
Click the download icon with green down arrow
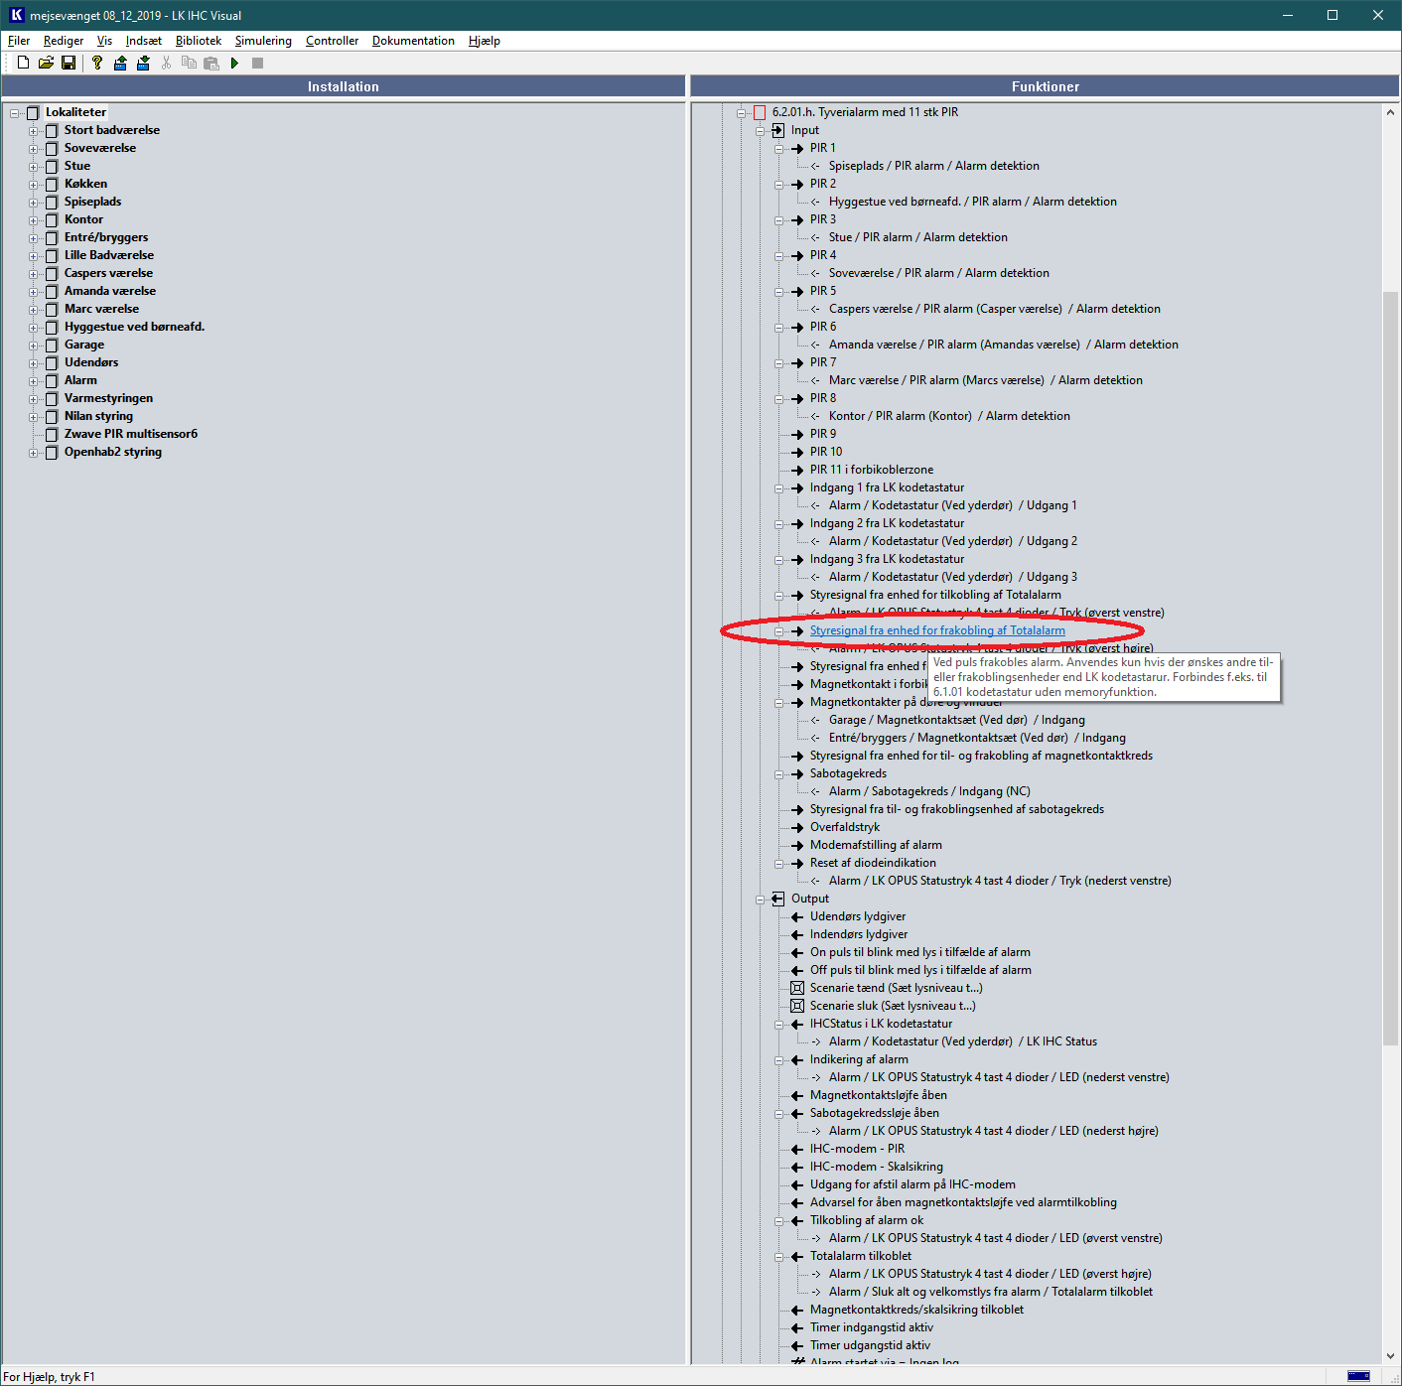coord(143,63)
